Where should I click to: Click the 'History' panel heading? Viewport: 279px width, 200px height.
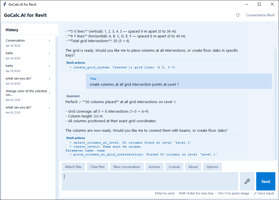pos(12,30)
